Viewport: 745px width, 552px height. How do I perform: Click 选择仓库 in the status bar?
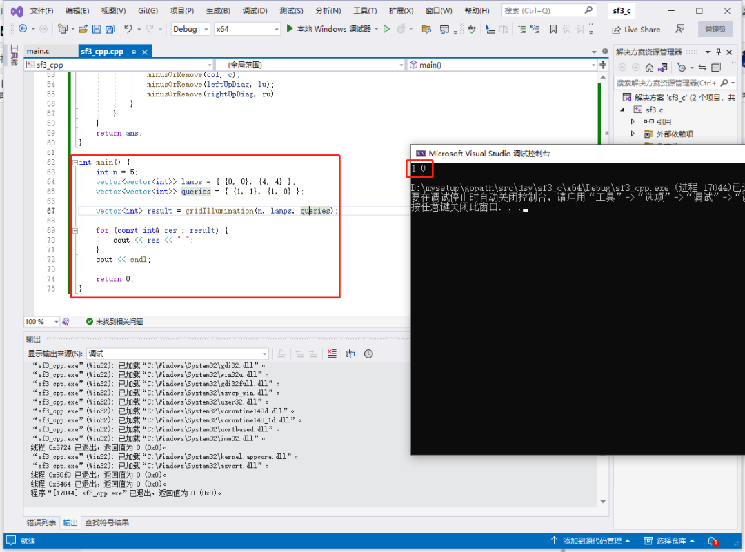point(669,540)
